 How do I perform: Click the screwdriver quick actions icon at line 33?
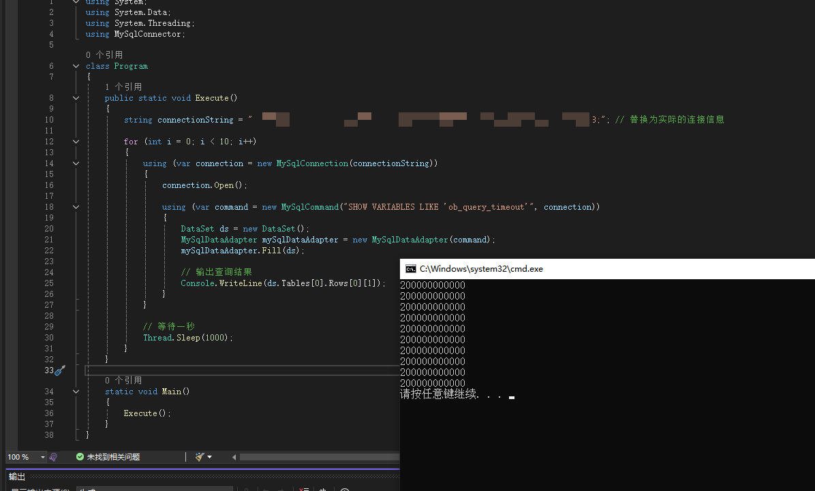point(60,370)
